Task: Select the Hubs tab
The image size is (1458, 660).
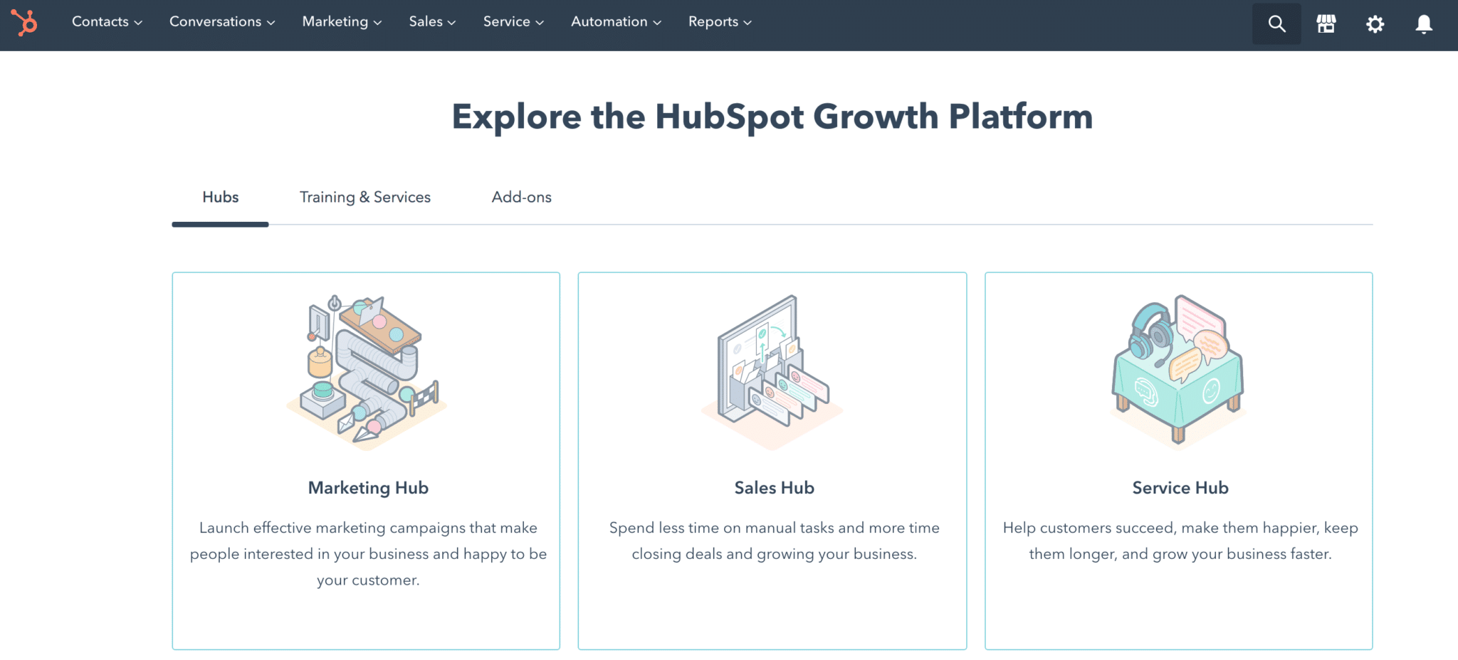Action: [220, 197]
